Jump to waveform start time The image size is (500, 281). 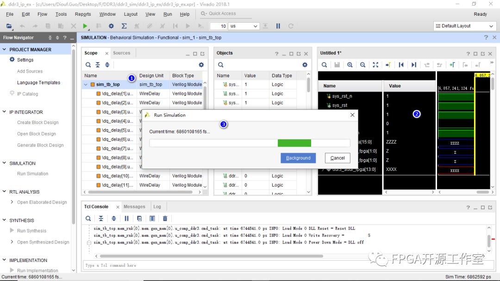pyautogui.click(x=401, y=65)
